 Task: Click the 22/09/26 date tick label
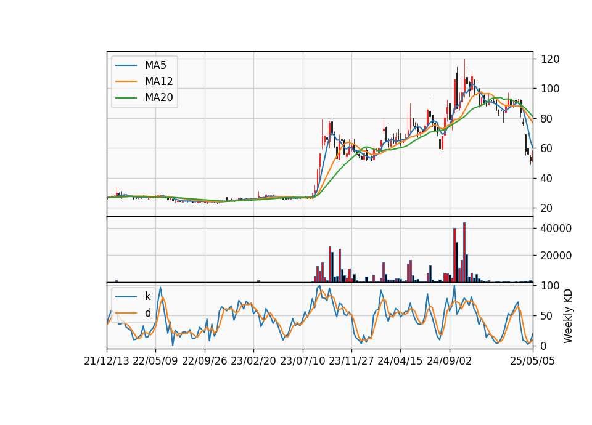pyautogui.click(x=205, y=361)
